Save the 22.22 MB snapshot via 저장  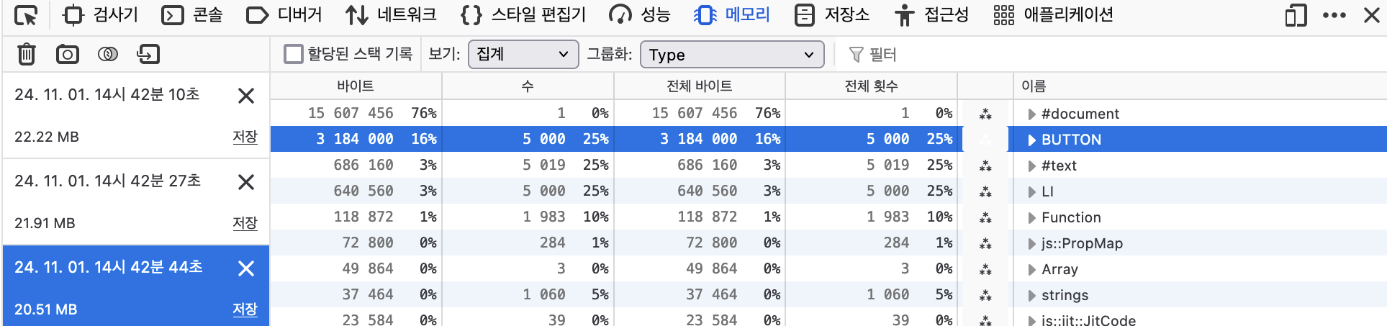click(x=245, y=137)
